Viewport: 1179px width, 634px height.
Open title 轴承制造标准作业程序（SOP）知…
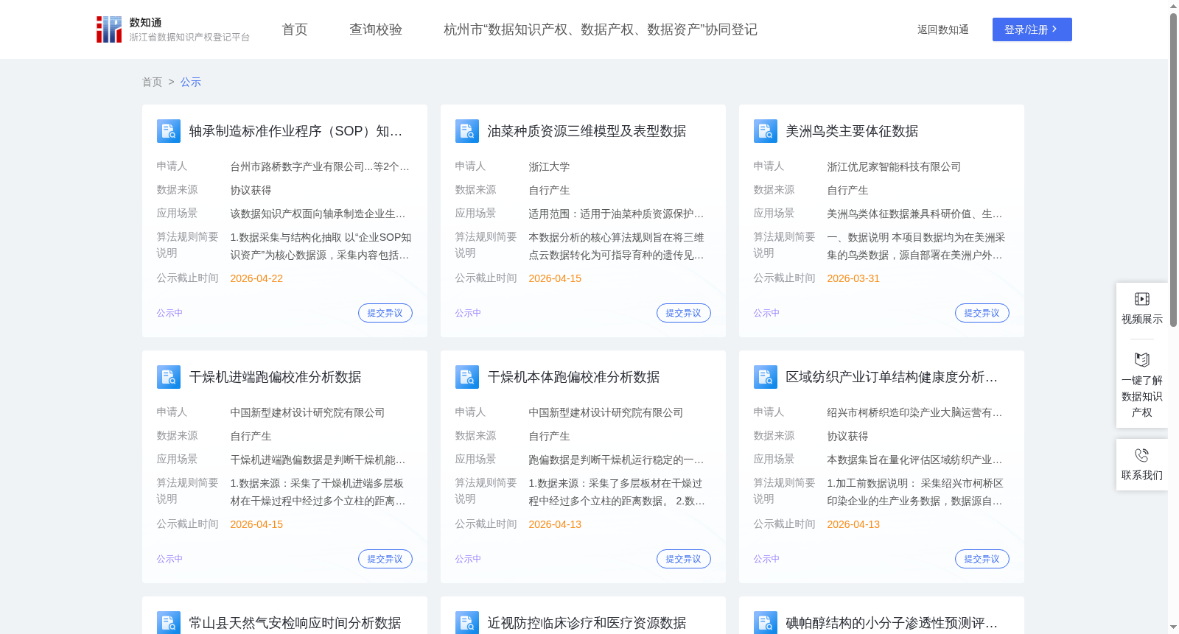coord(295,131)
